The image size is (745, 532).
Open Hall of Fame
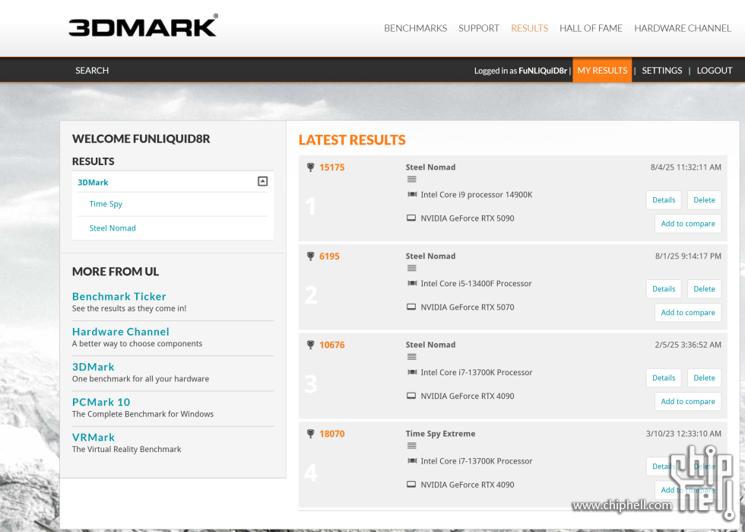coord(591,28)
